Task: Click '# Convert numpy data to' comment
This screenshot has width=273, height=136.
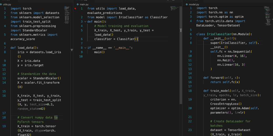Action: point(38,118)
